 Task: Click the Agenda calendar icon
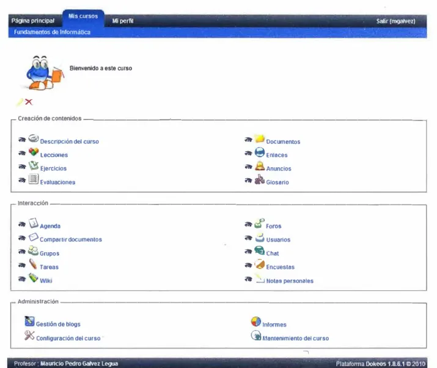[x=34, y=223]
